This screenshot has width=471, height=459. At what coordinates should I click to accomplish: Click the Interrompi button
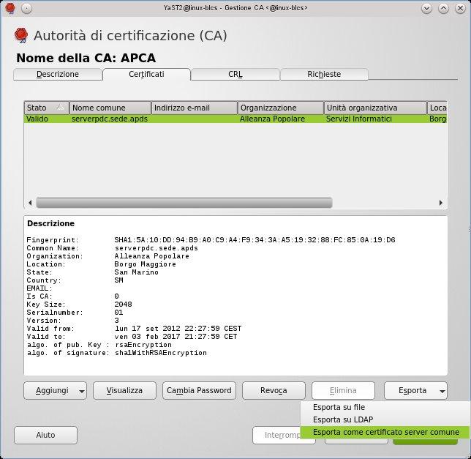(x=276, y=435)
